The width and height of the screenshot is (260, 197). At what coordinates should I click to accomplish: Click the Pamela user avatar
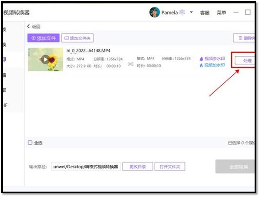[x=154, y=12]
